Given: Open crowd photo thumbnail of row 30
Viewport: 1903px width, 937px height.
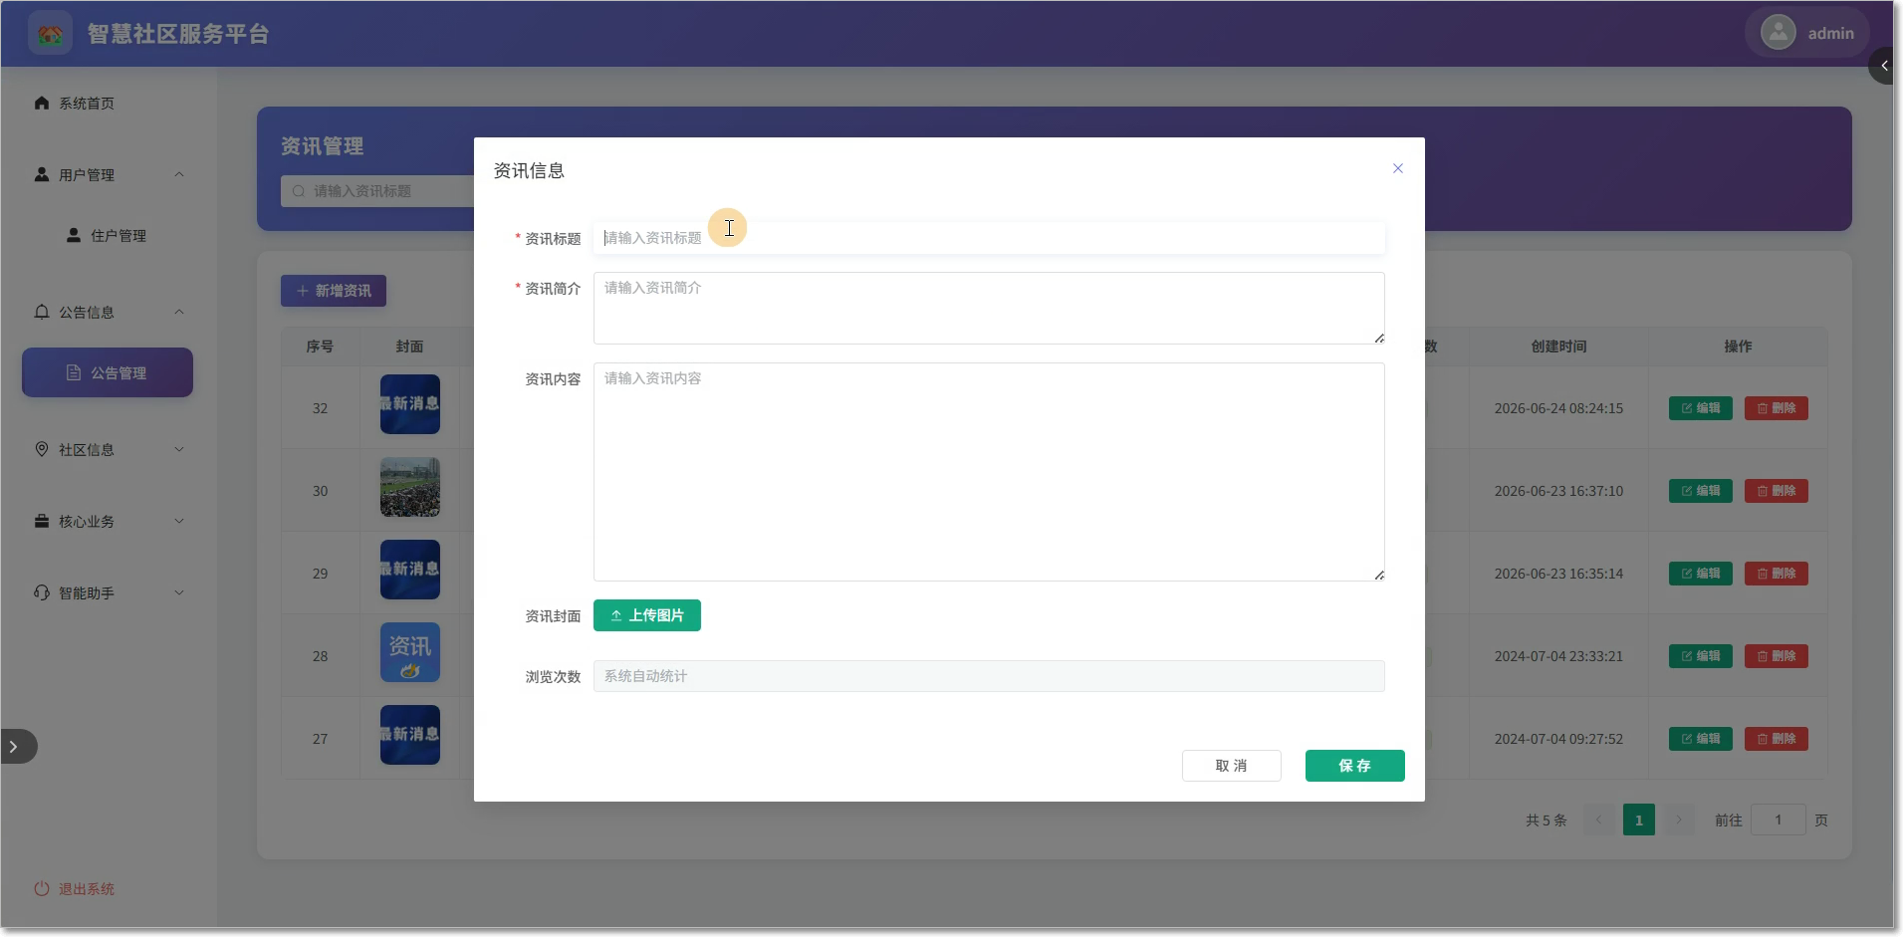Looking at the screenshot, I should coord(410,487).
